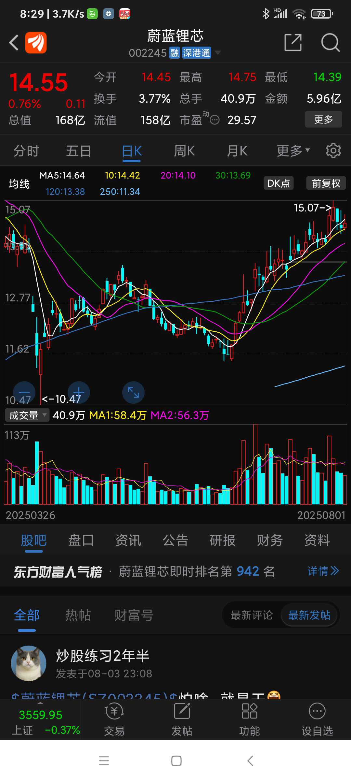Tap the dynamic P/E info icon

(214, 120)
